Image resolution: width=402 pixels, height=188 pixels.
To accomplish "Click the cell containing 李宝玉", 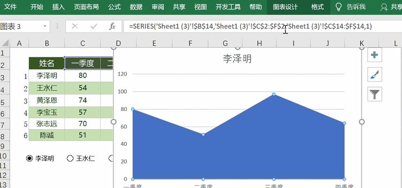I will coord(47,112).
